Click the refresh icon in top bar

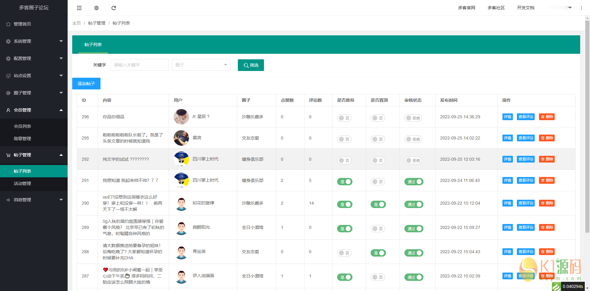[x=114, y=8]
